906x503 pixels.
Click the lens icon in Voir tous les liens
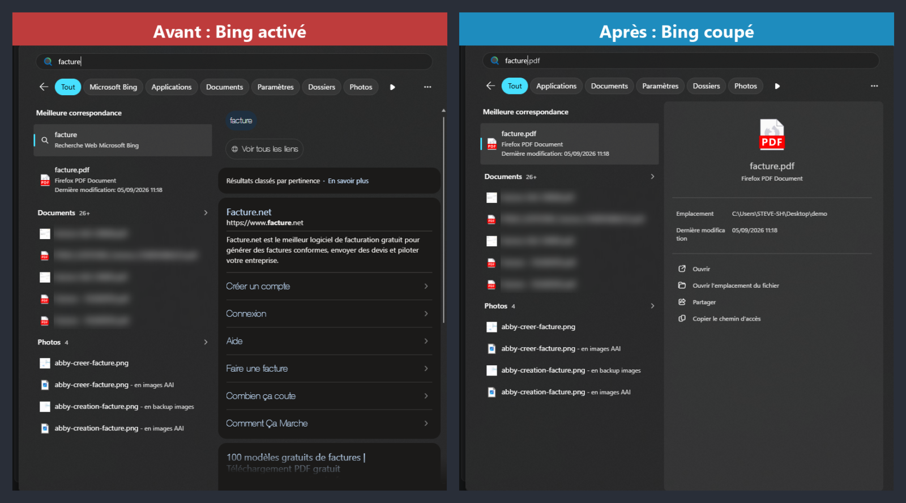point(234,149)
